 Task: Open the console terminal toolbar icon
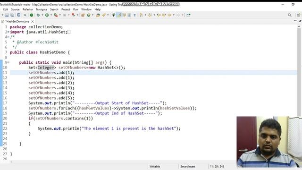tap(19, 15)
